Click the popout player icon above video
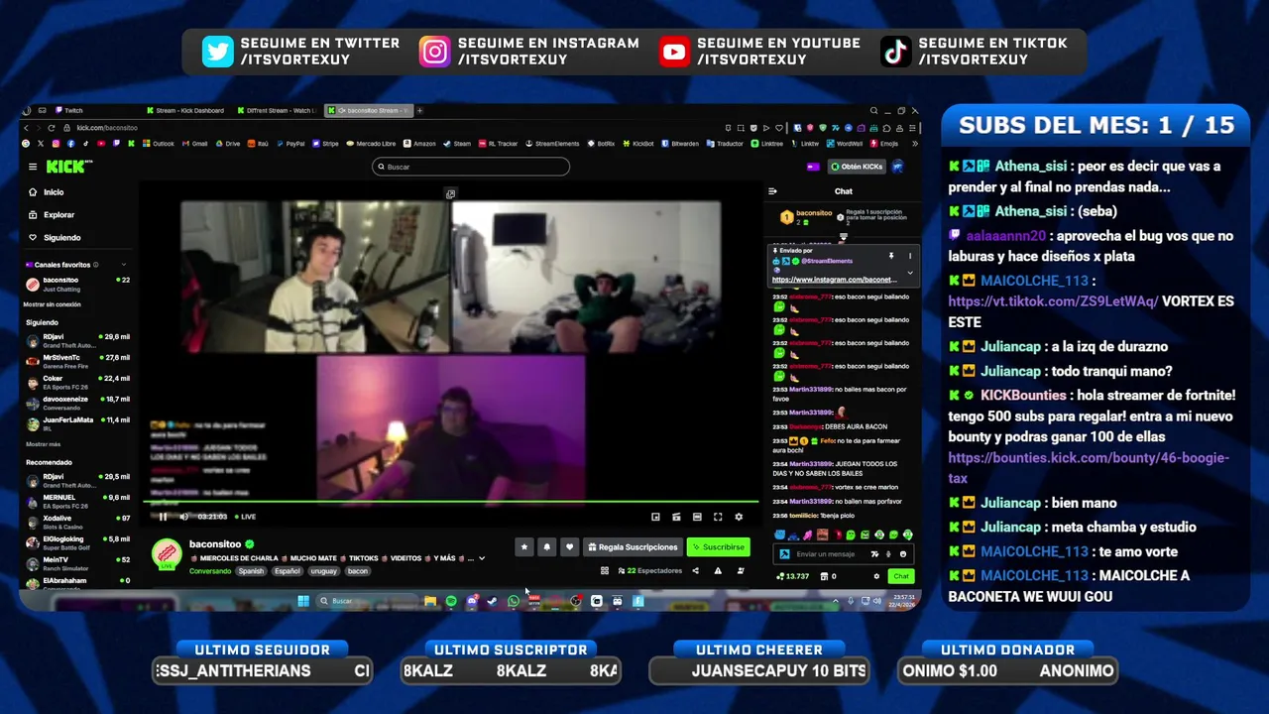The image size is (1269, 714). [450, 194]
